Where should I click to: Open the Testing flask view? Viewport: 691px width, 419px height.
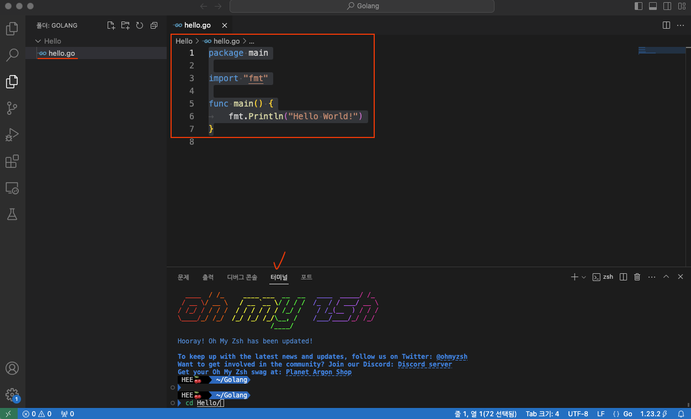pyautogui.click(x=12, y=214)
